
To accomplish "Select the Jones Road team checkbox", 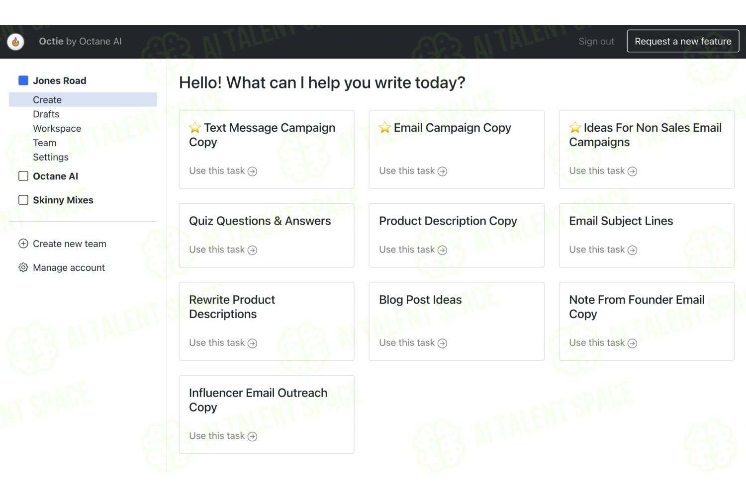I will tap(23, 81).
